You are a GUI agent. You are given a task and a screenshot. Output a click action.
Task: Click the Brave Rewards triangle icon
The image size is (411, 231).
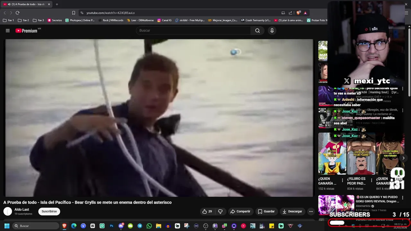(305, 13)
